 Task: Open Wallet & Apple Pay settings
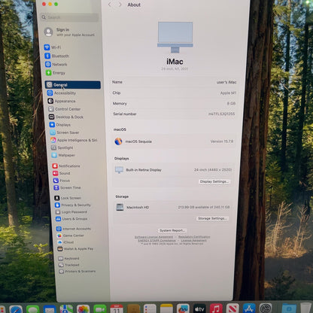click(x=75, y=249)
